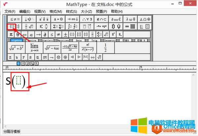Switch to the Trig tab
This screenshot has width=198, height=136.
(94, 40)
